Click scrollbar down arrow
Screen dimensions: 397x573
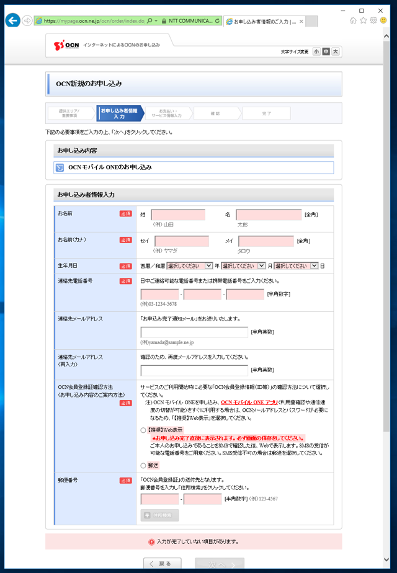386,559
